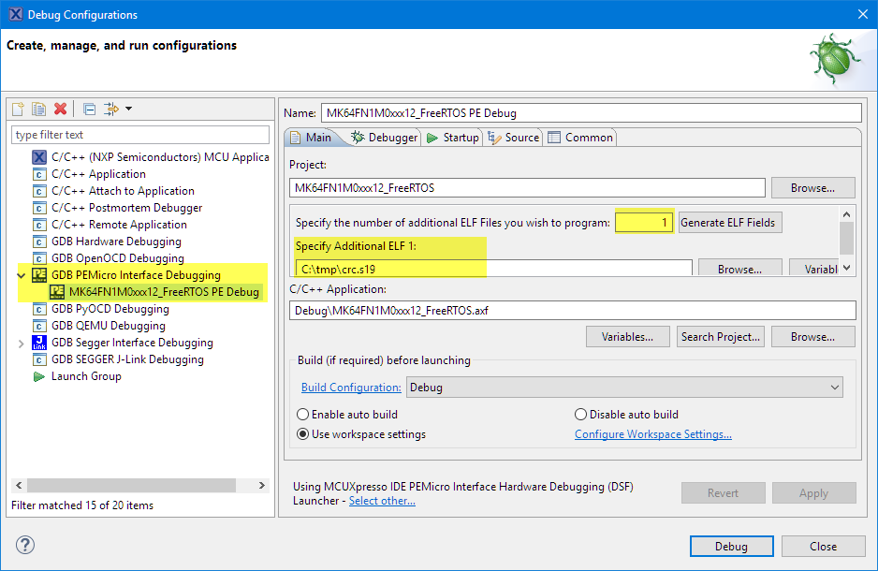
Task: Click the tree's horizontal scrollbar
Action: [131, 486]
